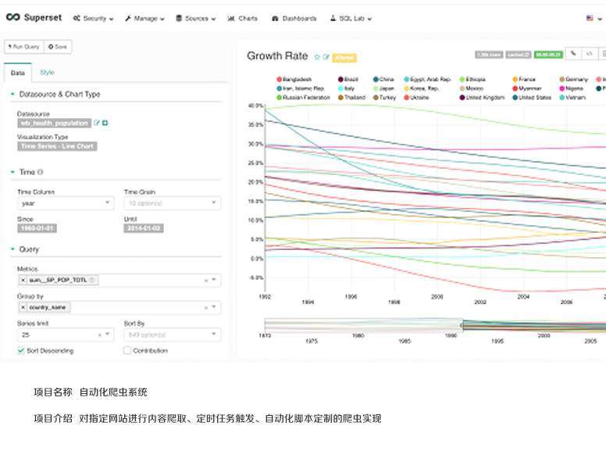Image resolution: width=606 pixels, height=451 pixels.
Task: Enable the Contribution checkbox
Action: 127,350
